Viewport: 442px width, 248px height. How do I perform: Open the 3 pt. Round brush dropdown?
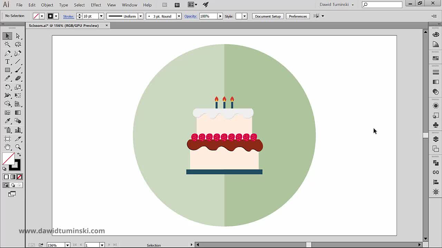point(179,16)
